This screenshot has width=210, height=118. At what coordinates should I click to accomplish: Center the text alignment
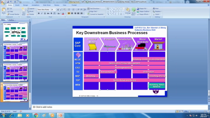tap(72, 13)
